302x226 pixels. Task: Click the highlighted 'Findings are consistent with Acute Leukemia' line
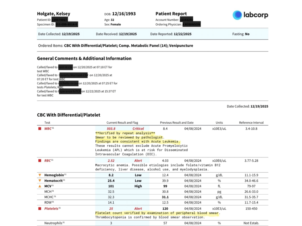click(x=138, y=142)
